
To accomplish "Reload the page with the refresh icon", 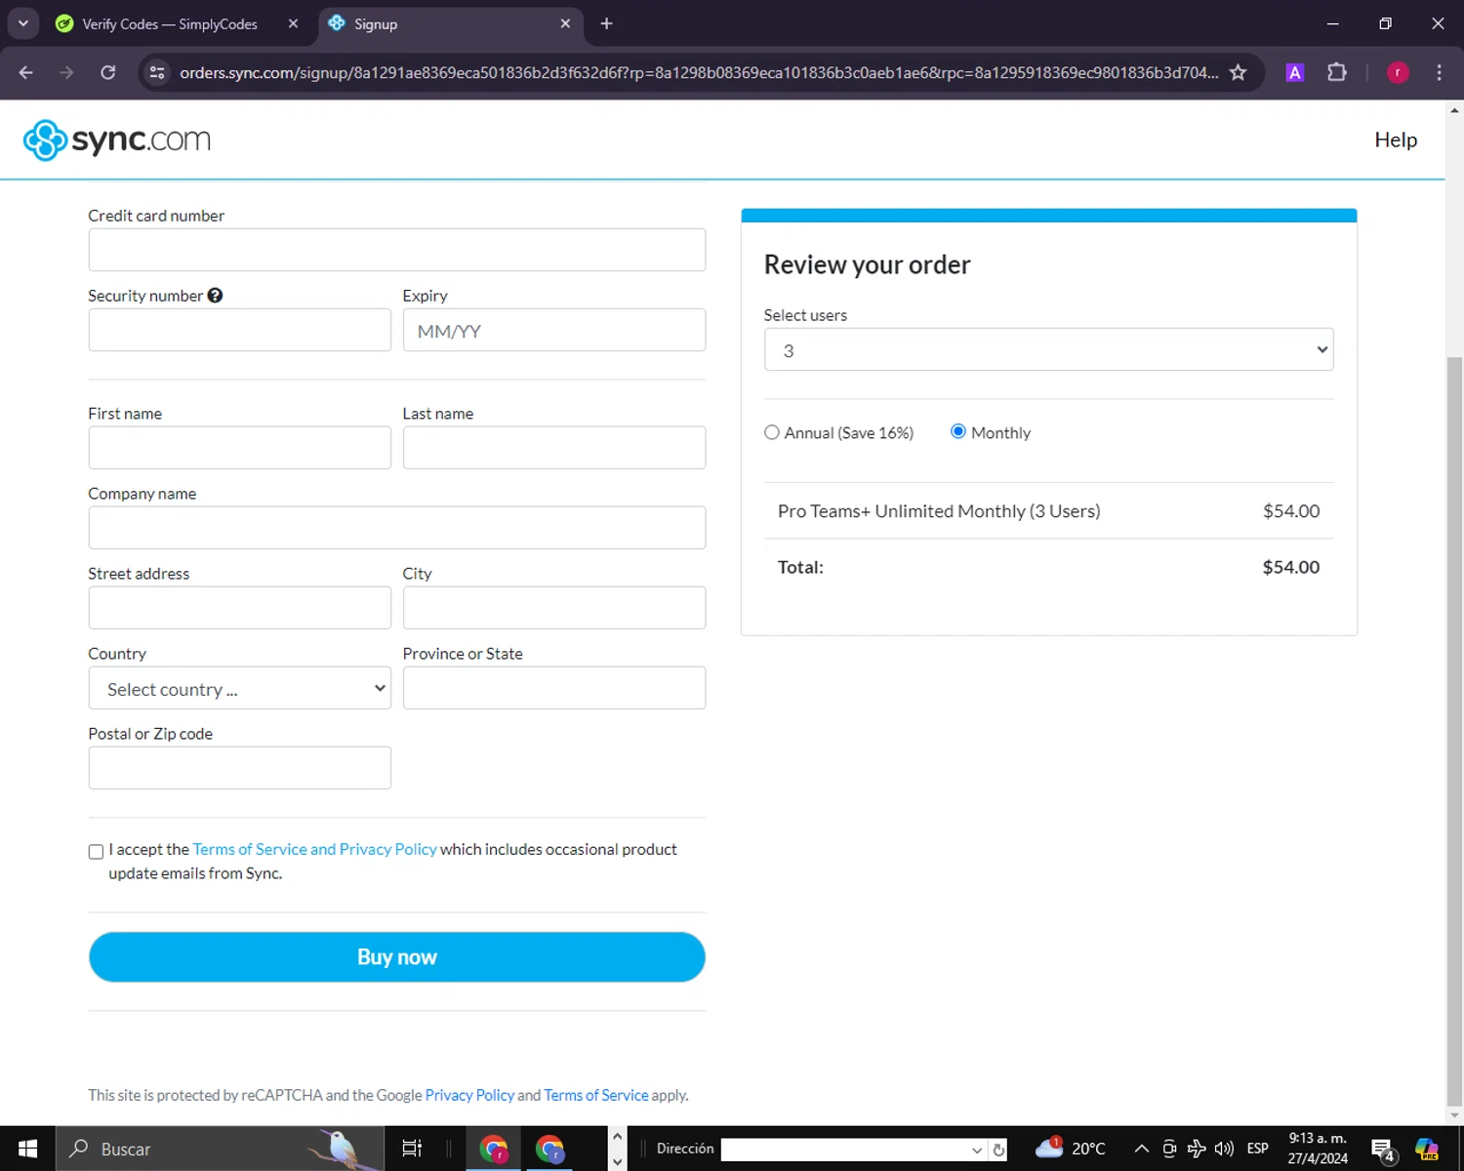I will point(108,72).
